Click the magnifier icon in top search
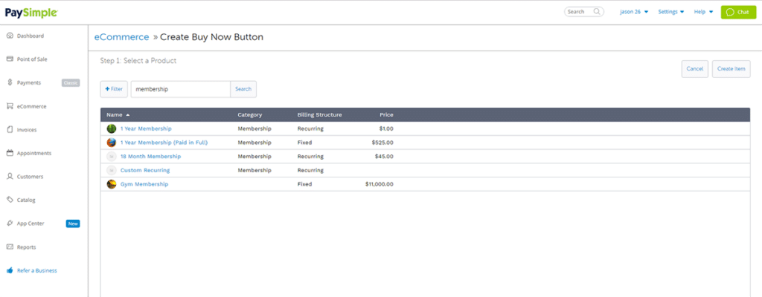 pyautogui.click(x=597, y=12)
